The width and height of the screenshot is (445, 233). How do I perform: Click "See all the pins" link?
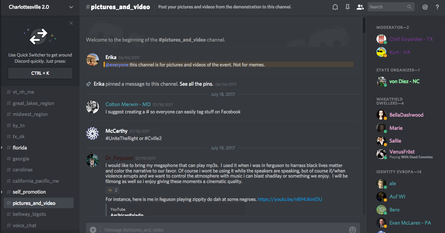coord(196,84)
